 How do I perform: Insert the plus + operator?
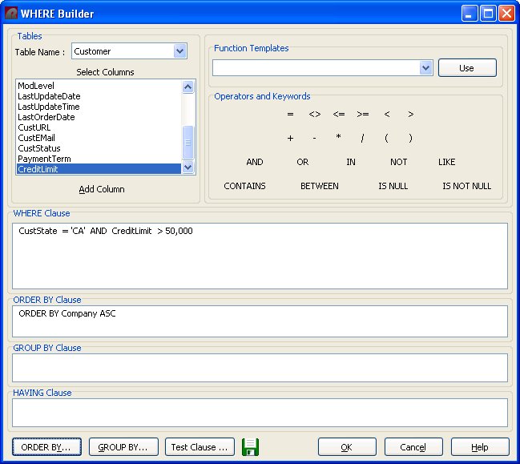[290, 139]
